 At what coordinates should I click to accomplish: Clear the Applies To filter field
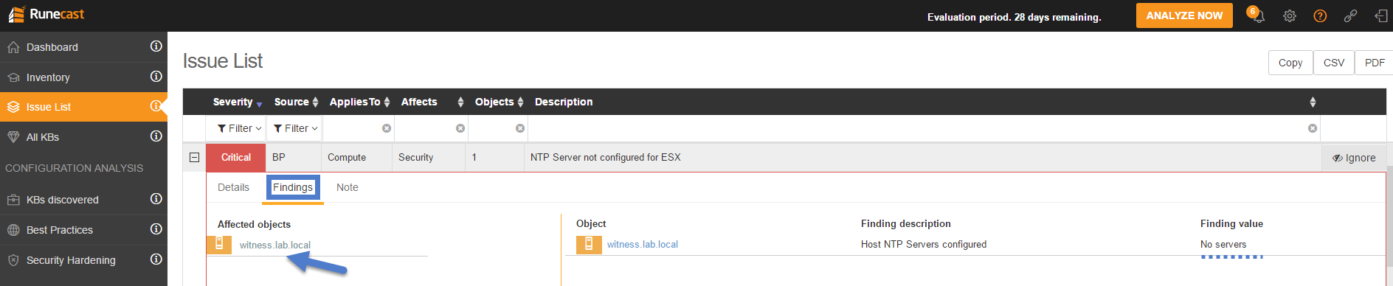point(387,128)
